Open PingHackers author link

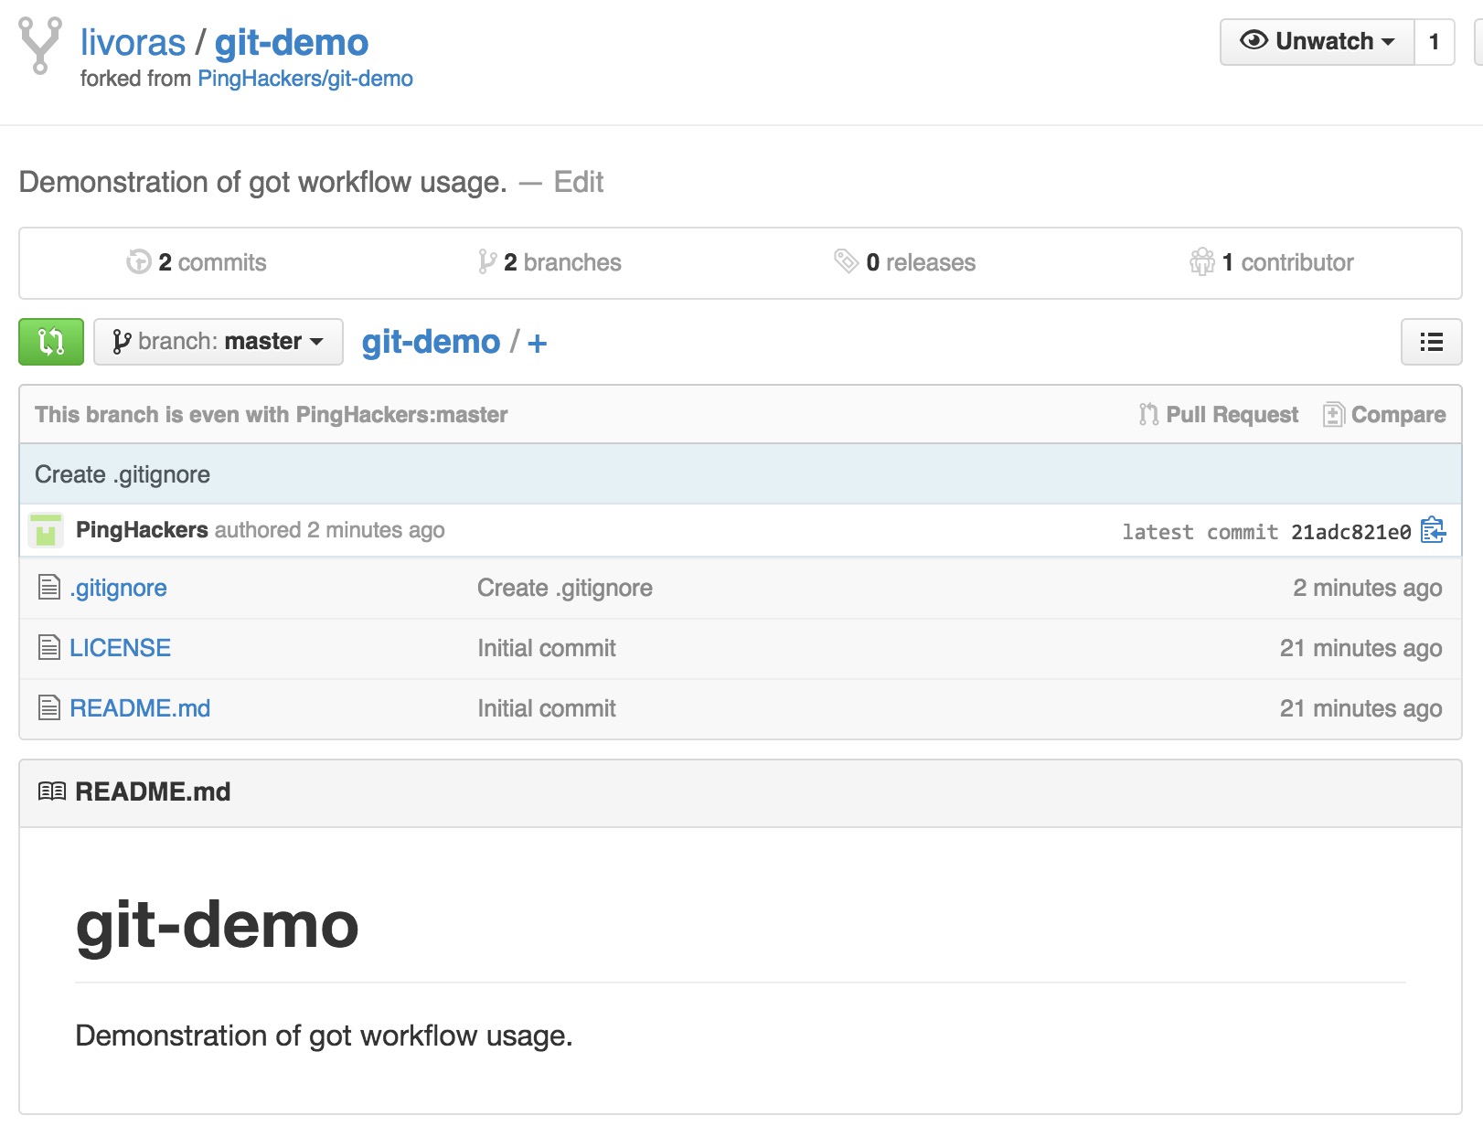pos(142,530)
